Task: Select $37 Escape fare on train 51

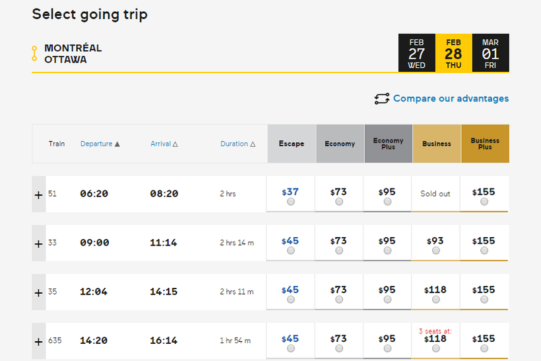Action: tap(291, 202)
